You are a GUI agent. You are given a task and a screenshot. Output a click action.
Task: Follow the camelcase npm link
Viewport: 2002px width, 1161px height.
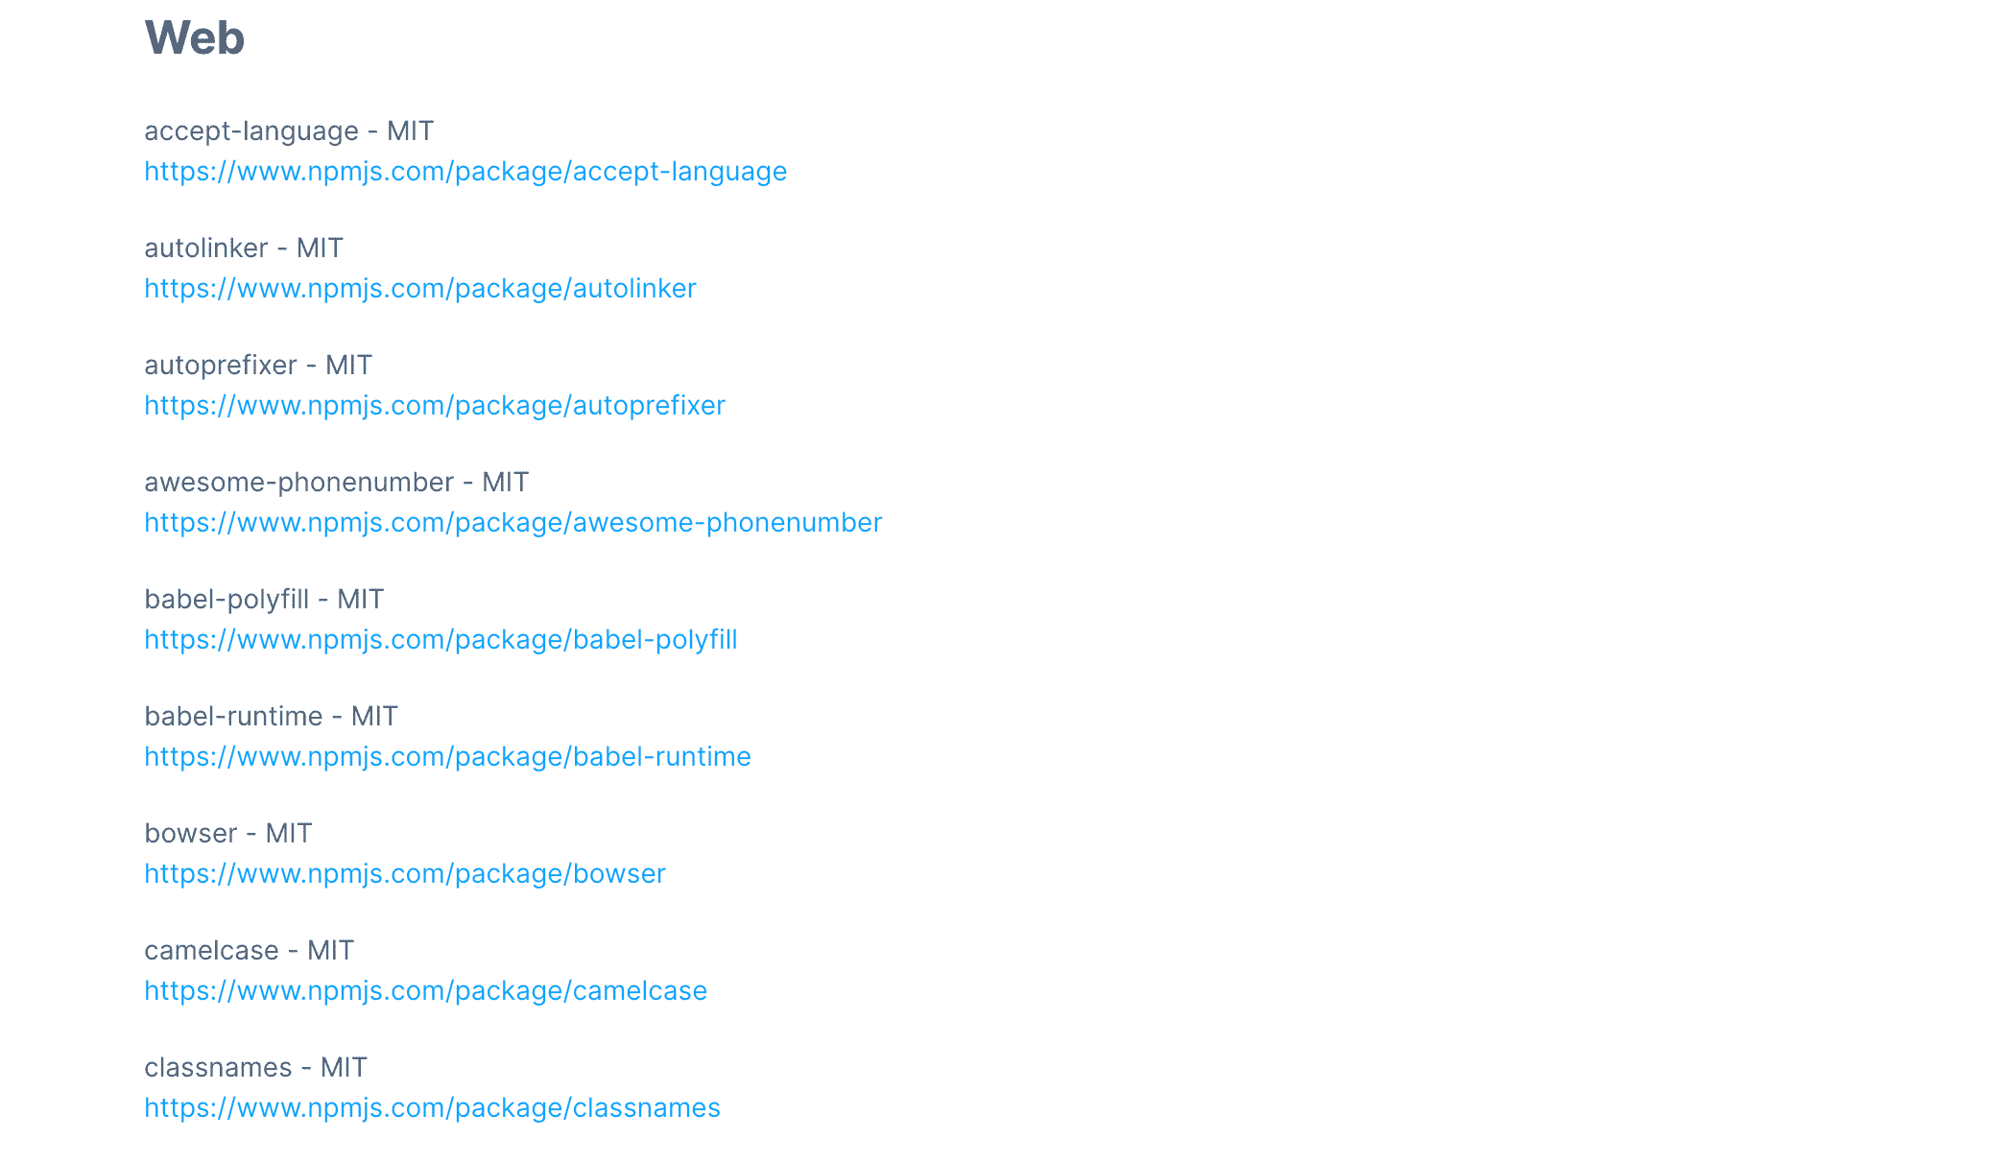pos(425,991)
